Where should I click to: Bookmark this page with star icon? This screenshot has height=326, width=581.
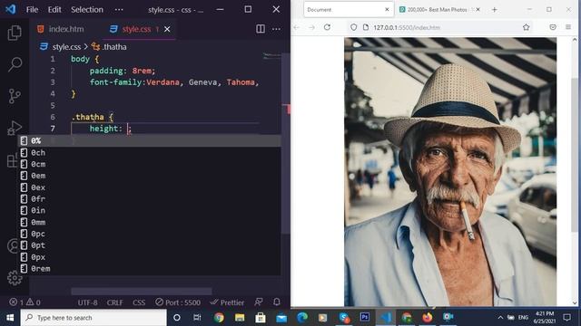point(527,27)
